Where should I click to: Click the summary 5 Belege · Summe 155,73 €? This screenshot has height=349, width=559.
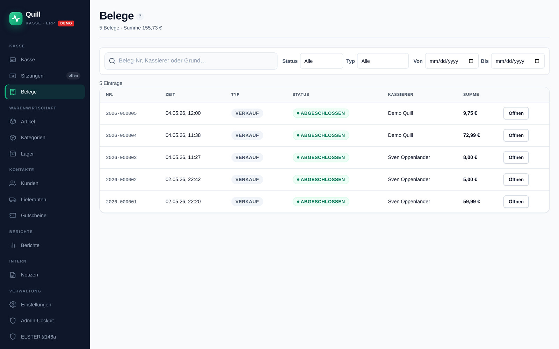click(x=131, y=28)
